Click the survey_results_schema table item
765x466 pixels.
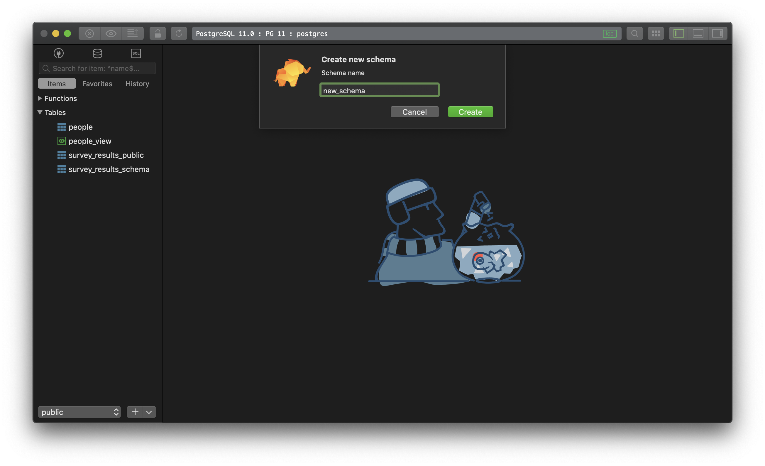tap(109, 169)
